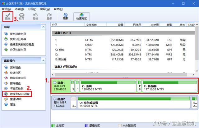The height and width of the screenshot is (128, 199).
Task: Click the horizontal scroll right arrow
Action: (x=193, y=75)
